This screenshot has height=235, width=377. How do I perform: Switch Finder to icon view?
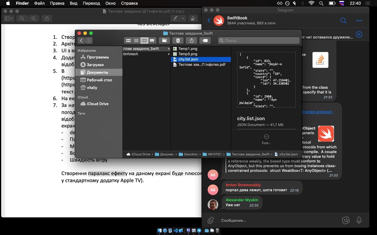pos(128,41)
